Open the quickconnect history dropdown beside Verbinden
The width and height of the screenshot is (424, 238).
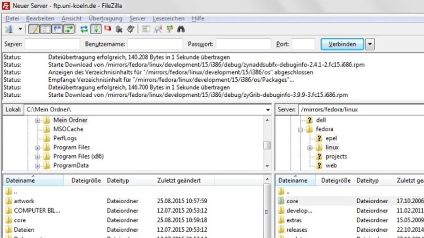coord(370,44)
